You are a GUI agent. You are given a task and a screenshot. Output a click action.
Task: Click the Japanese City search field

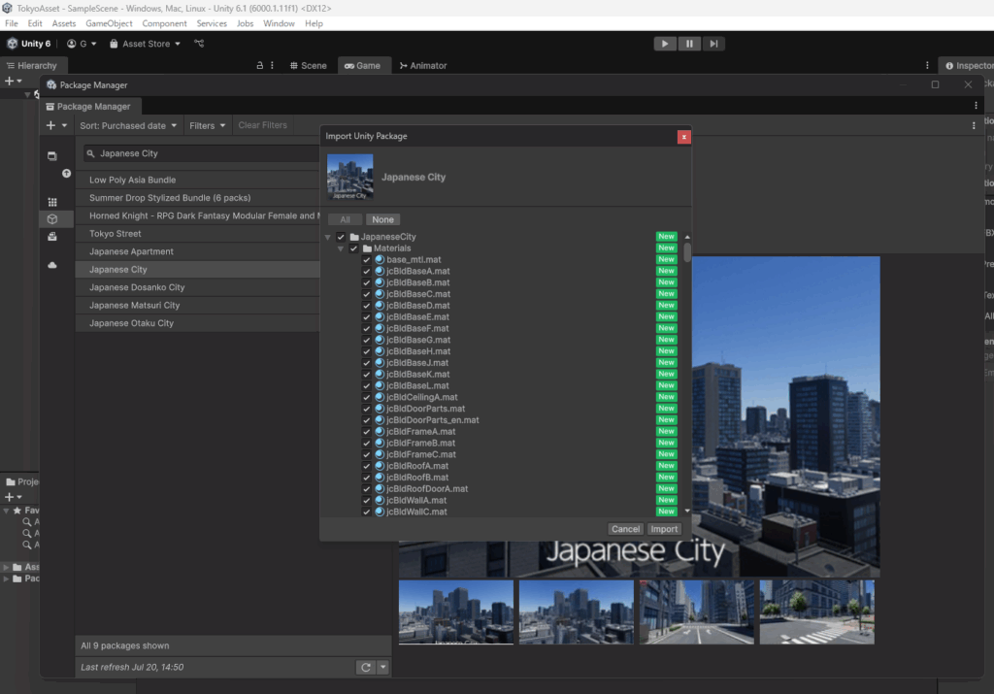(203, 153)
